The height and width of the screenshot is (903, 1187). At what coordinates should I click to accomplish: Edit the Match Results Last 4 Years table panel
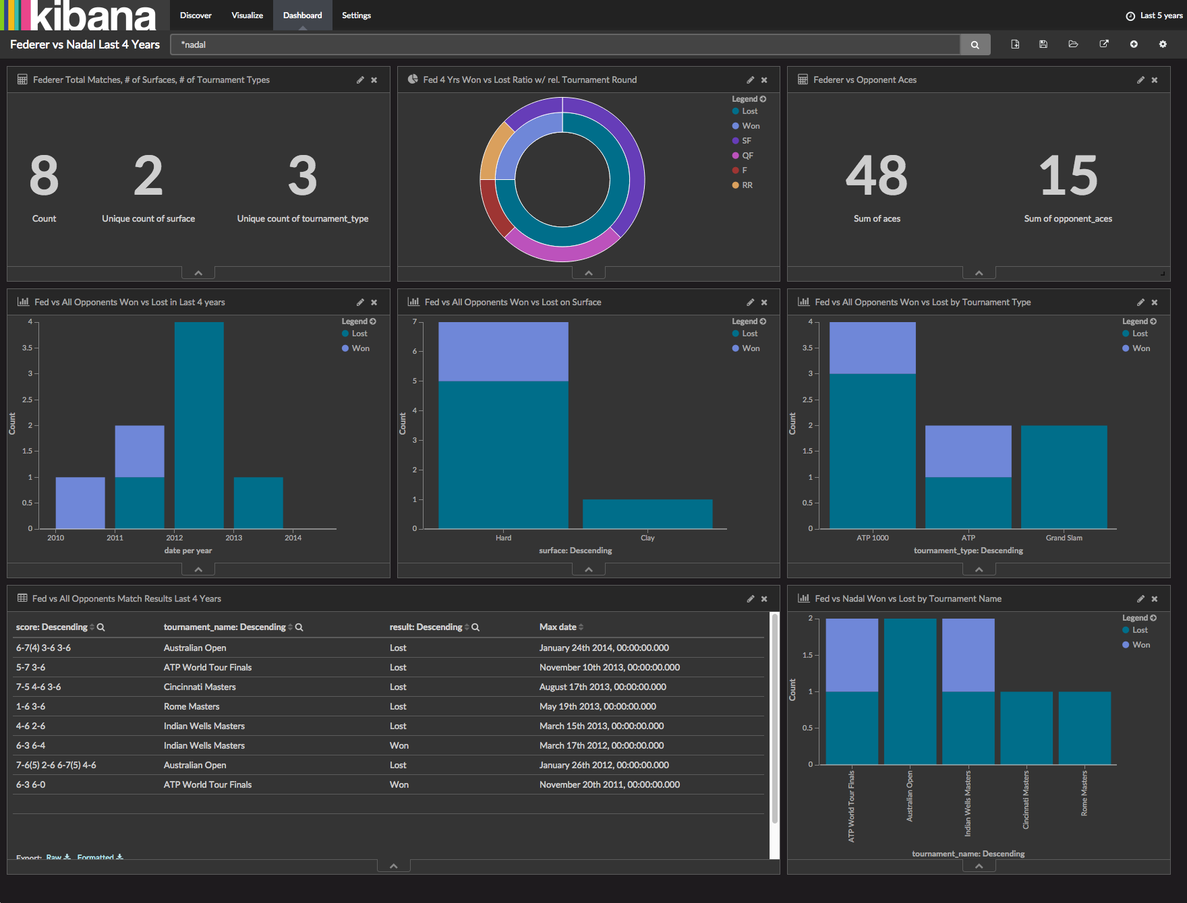(x=750, y=598)
